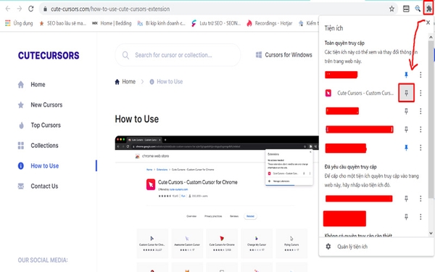The image size is (435, 272).
Task: Open the Recordings - Hotjar bookmark
Action: click(270, 23)
